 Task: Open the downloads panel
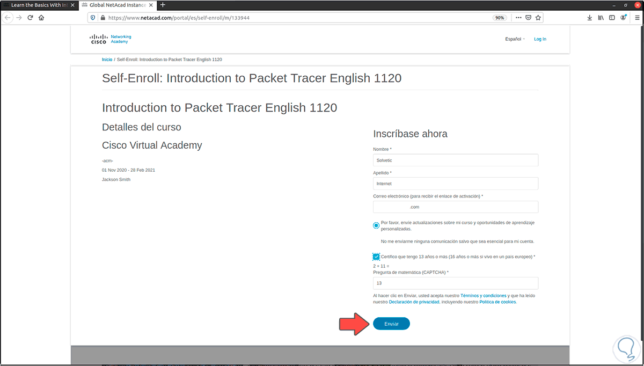(590, 17)
